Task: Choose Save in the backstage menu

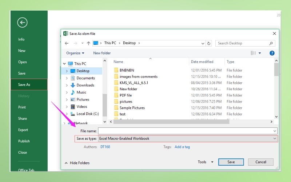Action: [22, 74]
